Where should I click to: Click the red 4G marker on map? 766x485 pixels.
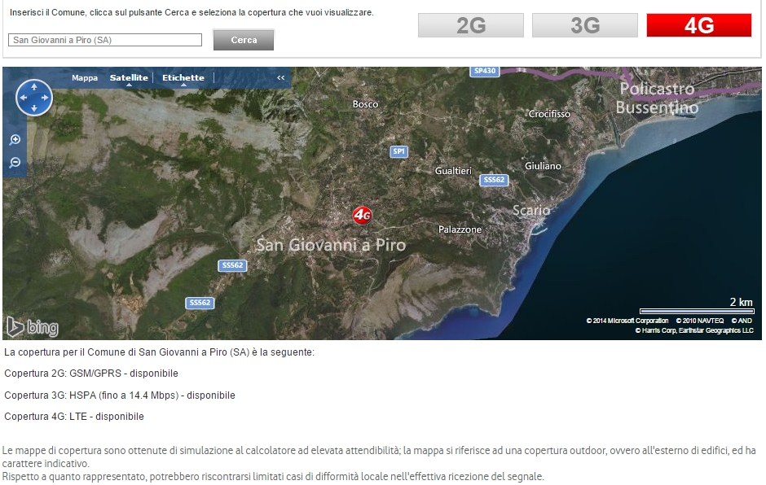point(362,215)
